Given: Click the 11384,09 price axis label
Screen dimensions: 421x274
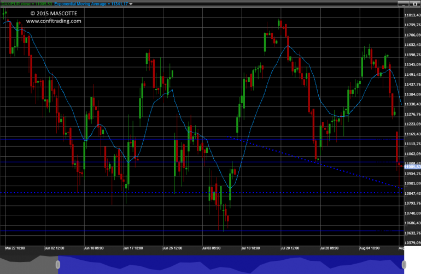Looking at the screenshot, I should pyautogui.click(x=412, y=94).
